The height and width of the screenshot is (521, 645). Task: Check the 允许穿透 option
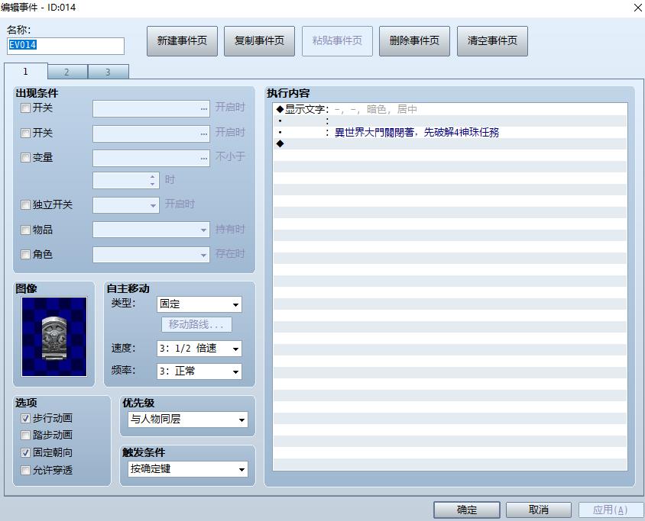pyautogui.click(x=25, y=470)
